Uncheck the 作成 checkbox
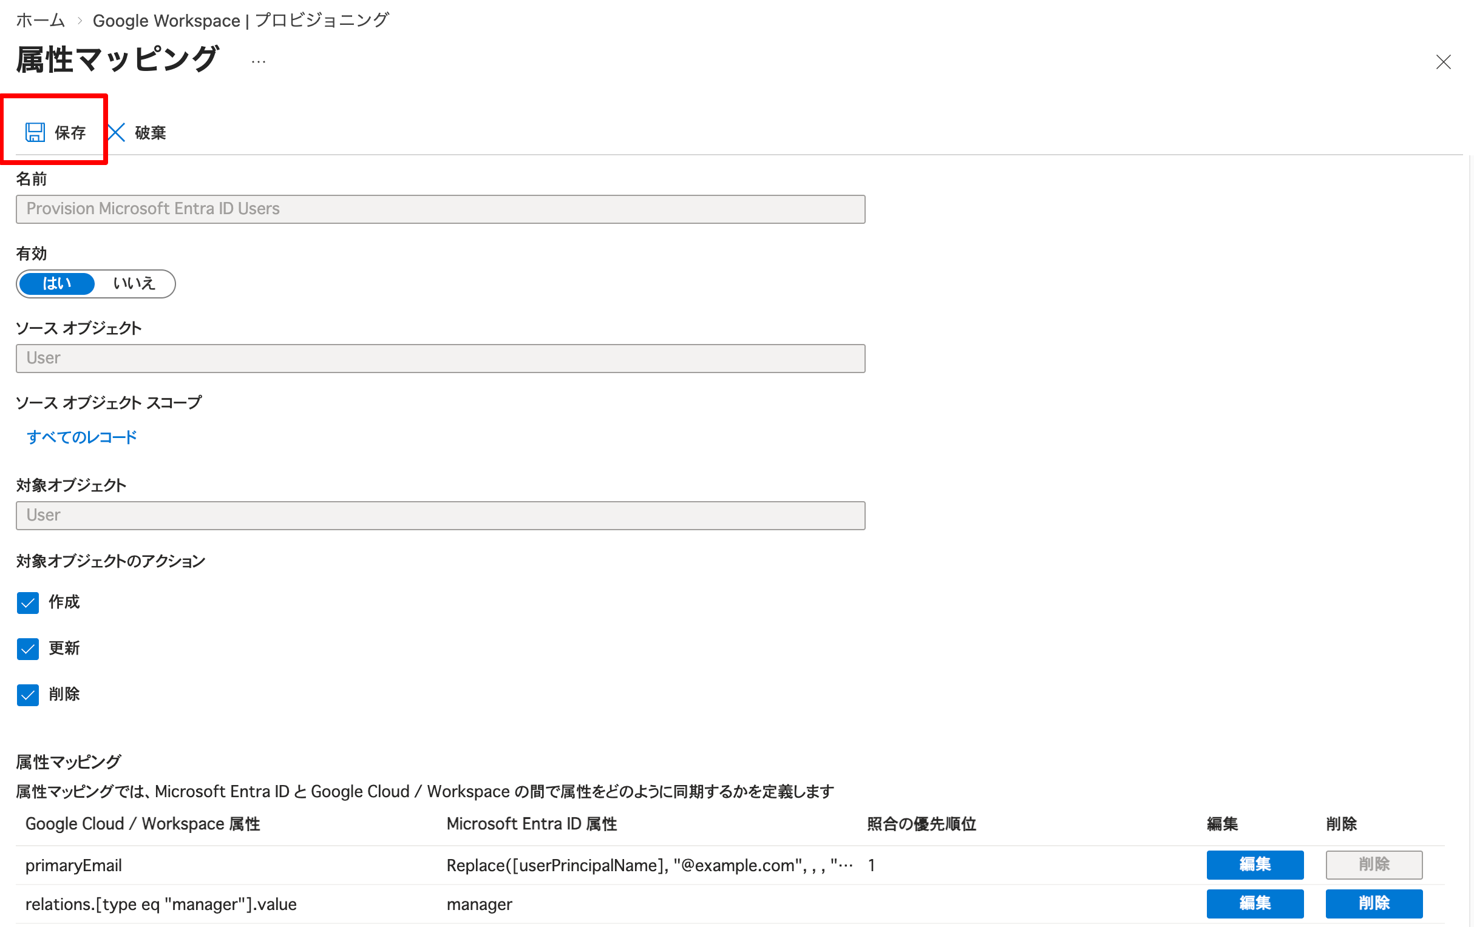 tap(27, 602)
